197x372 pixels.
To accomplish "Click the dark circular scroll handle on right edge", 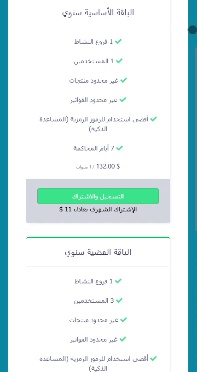I will (193, 30).
